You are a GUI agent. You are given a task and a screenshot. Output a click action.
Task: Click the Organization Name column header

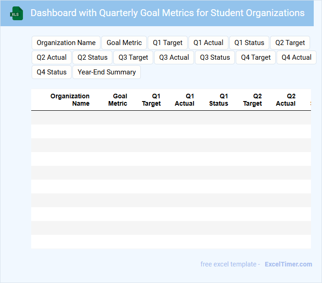[x=70, y=100]
